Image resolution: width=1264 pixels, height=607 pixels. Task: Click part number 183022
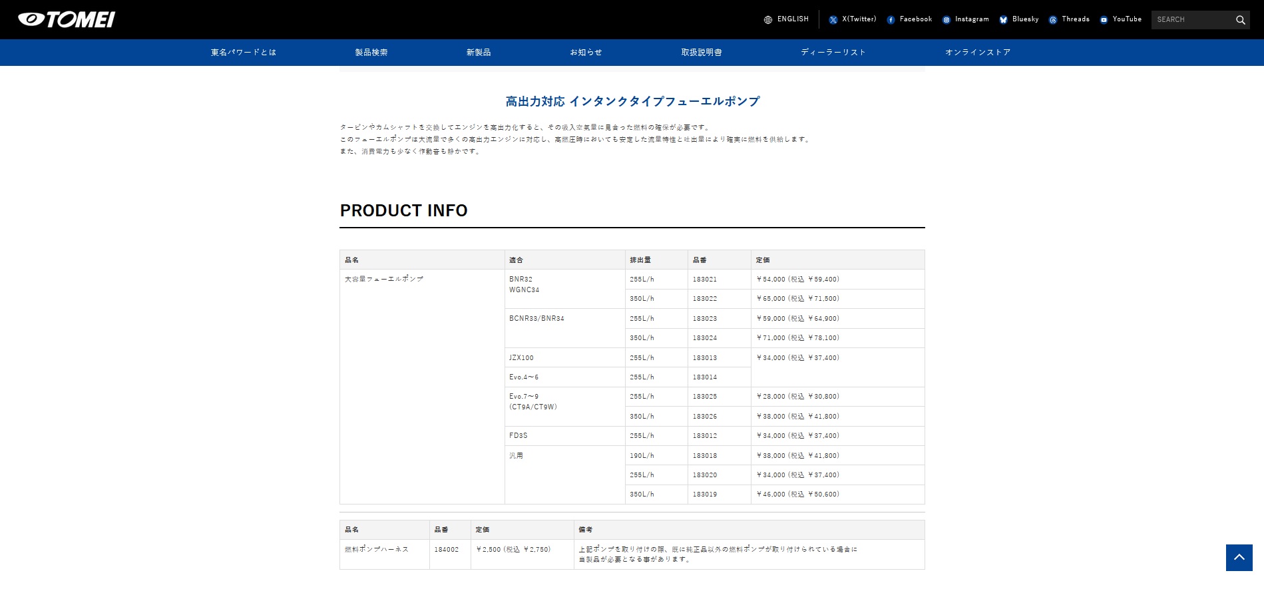click(x=704, y=299)
